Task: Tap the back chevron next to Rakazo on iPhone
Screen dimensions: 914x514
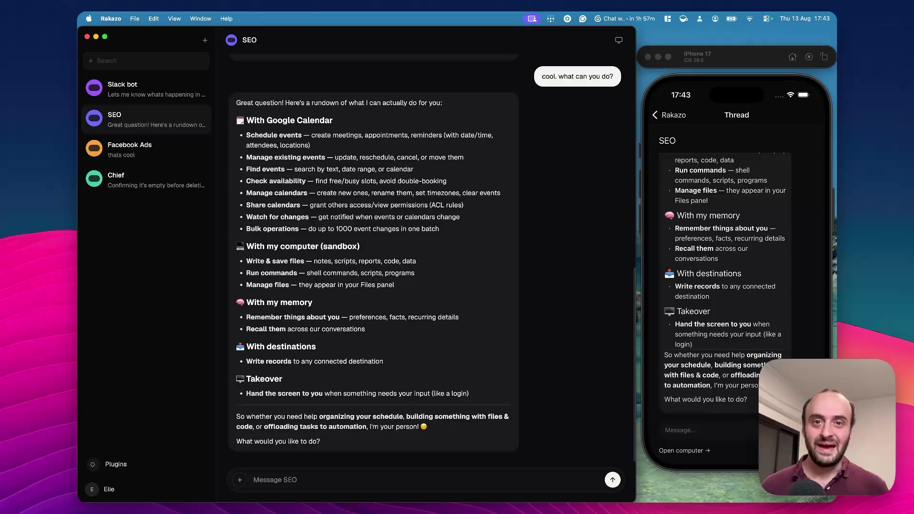Action: (x=655, y=115)
